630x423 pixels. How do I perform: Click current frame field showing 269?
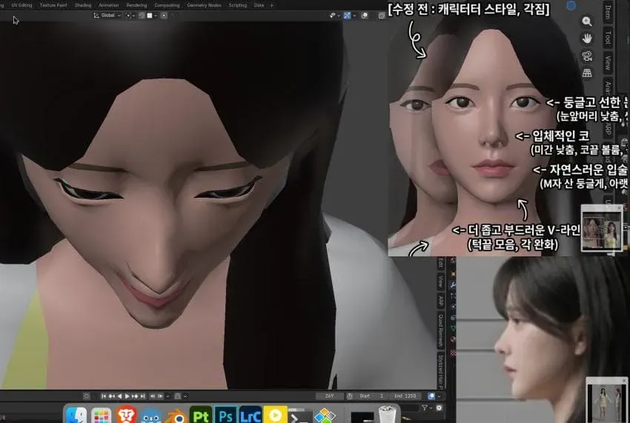(330, 396)
